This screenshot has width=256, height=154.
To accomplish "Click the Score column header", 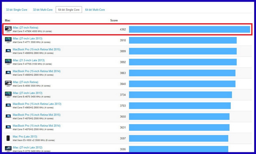I will pyautogui.click(x=114, y=20).
